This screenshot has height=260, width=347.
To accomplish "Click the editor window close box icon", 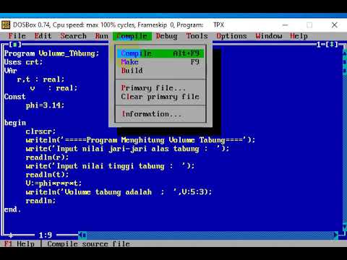I will point(15,45).
